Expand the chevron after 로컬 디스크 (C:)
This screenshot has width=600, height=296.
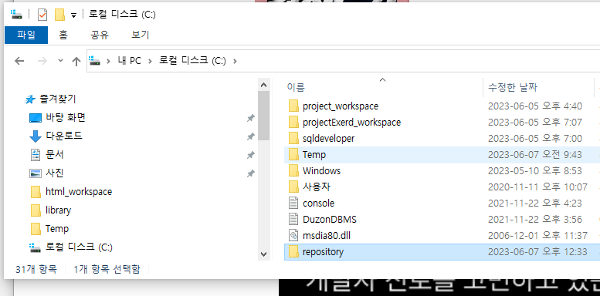click(x=235, y=61)
